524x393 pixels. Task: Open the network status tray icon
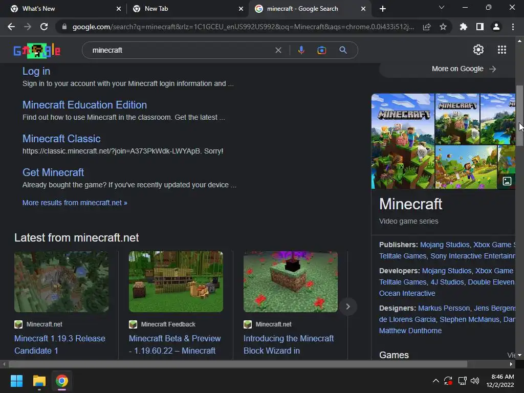pyautogui.click(x=462, y=381)
